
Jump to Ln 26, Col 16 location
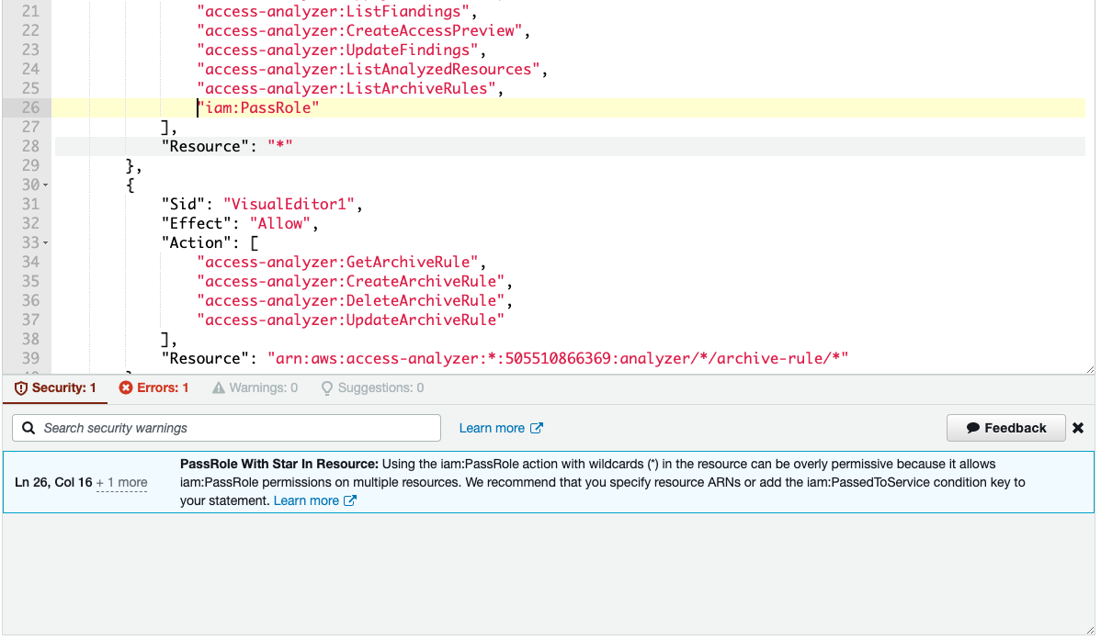tap(53, 482)
